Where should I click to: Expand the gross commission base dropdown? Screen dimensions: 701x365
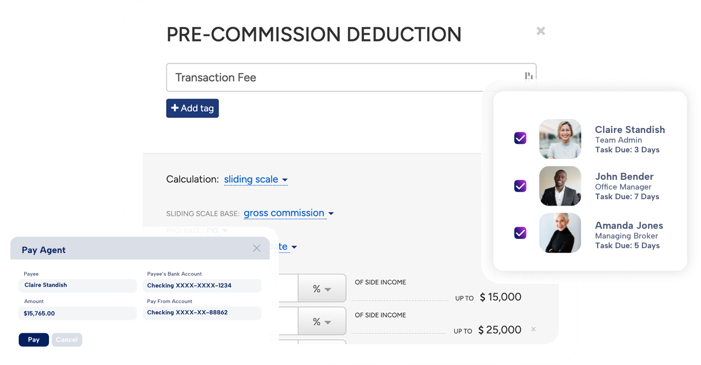[289, 213]
